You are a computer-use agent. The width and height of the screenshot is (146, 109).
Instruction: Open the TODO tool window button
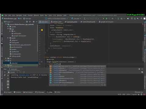[x=57, y=92]
